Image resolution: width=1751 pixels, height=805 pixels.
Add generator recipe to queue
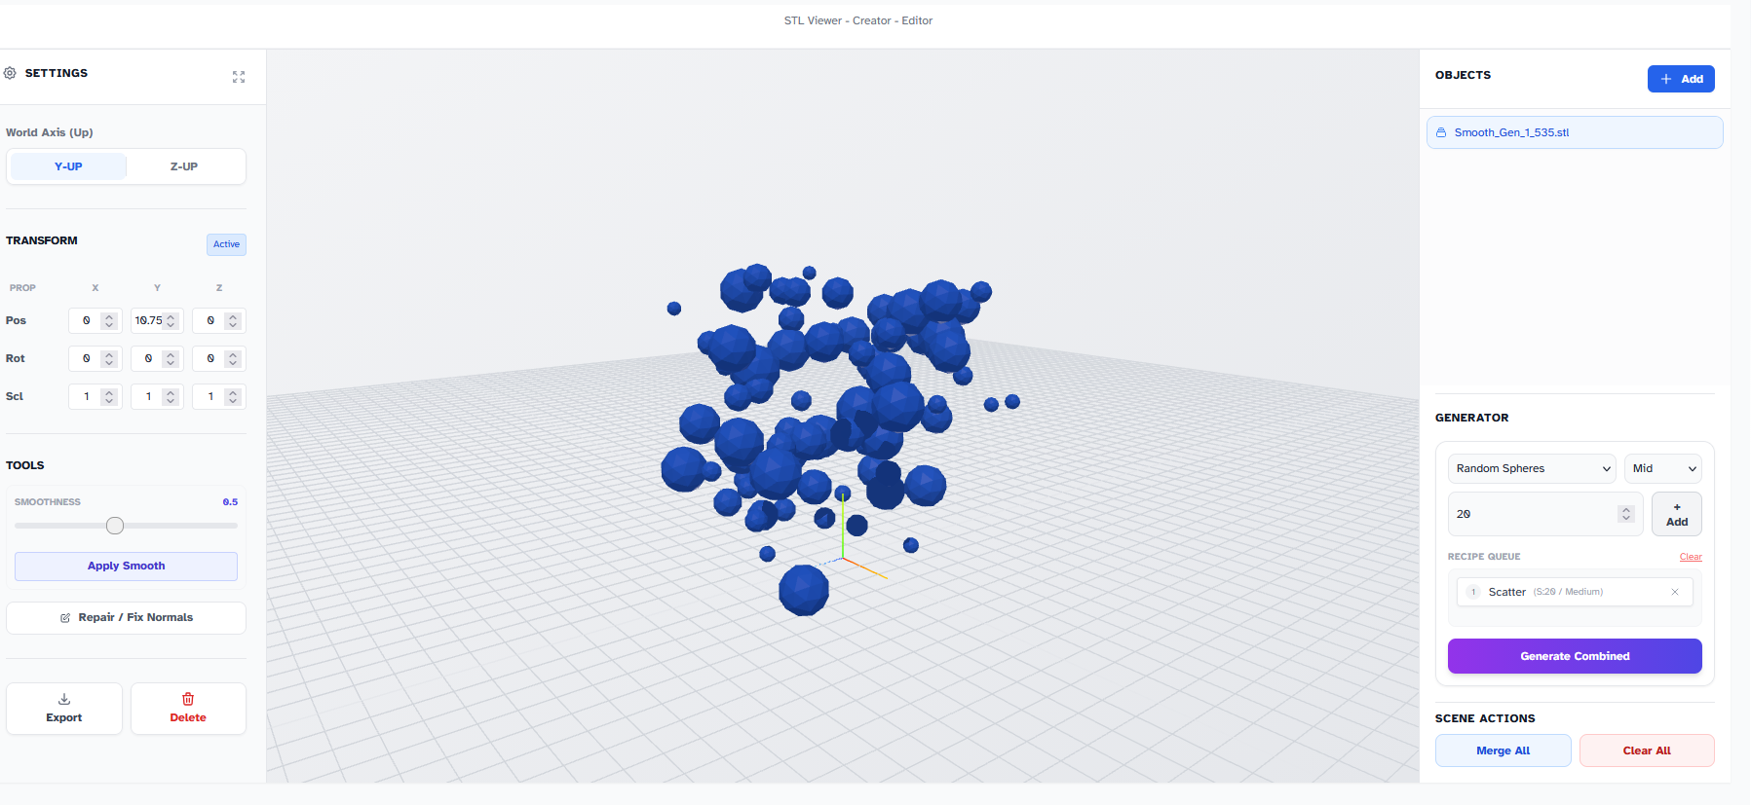tap(1677, 514)
